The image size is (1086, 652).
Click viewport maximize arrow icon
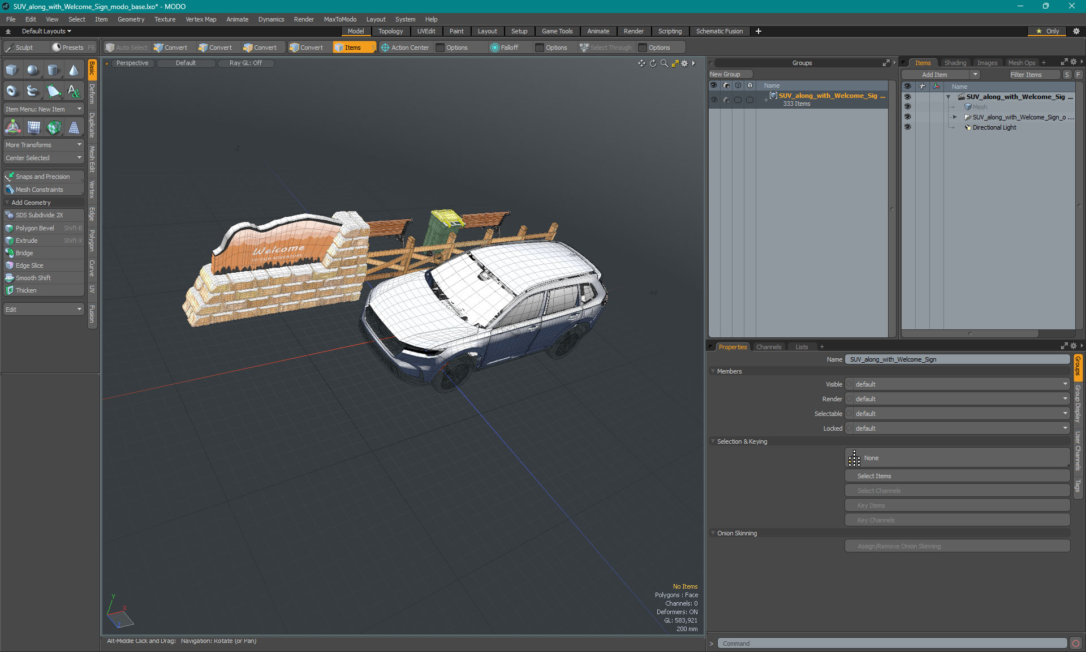coord(675,63)
